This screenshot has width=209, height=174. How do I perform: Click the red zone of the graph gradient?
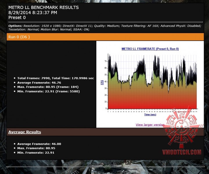tap(152, 104)
